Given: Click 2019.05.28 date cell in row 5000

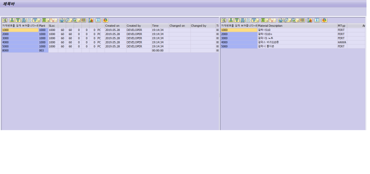Looking at the screenshot, I should pos(115,47).
